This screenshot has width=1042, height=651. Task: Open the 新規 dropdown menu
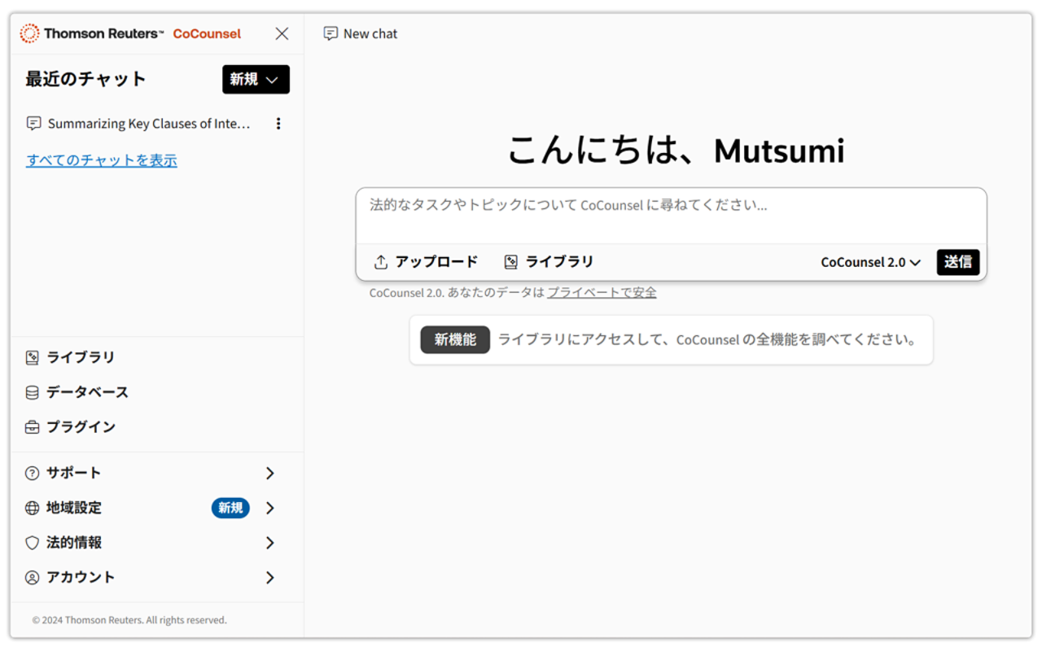[x=256, y=79]
